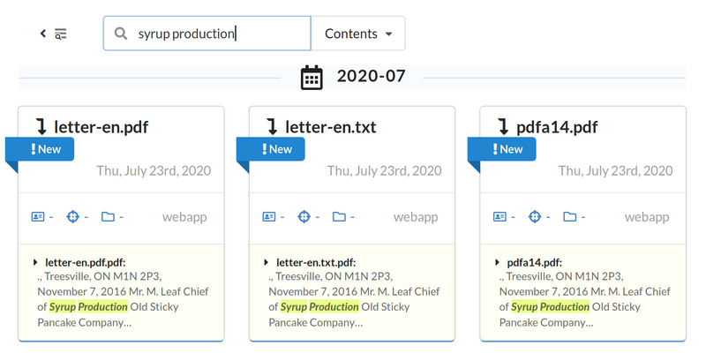The width and height of the screenshot is (706, 353).
Task: Click document type icon on letter-en.pdf card
Action: [72, 216]
